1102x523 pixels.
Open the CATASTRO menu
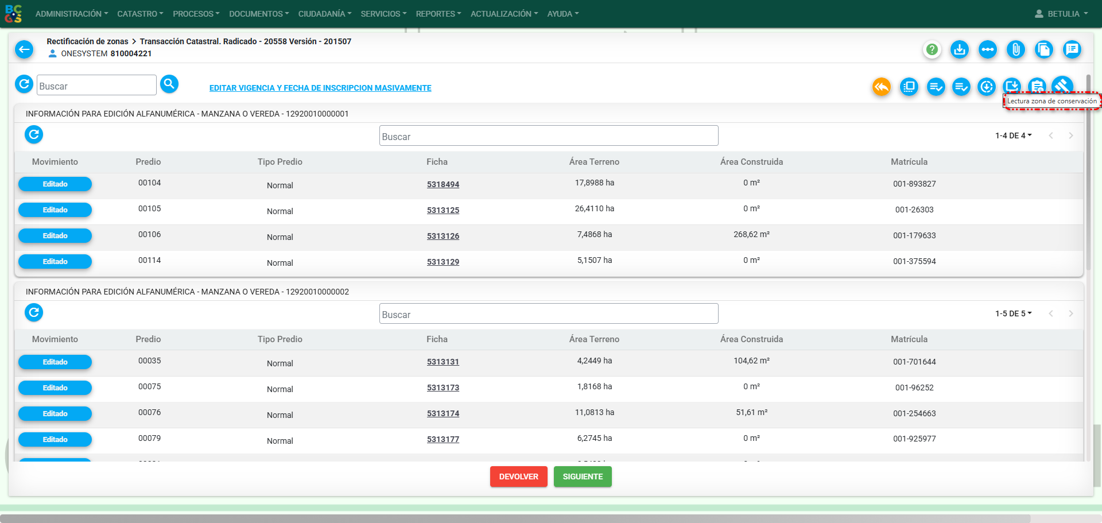tap(140, 14)
